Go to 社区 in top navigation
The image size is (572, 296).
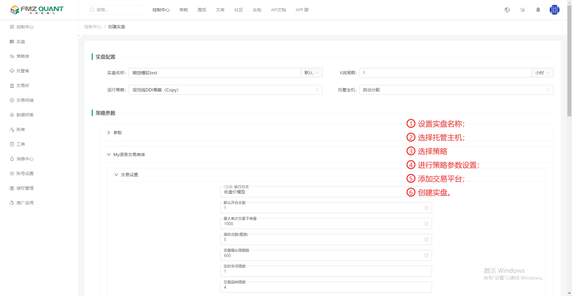238,10
